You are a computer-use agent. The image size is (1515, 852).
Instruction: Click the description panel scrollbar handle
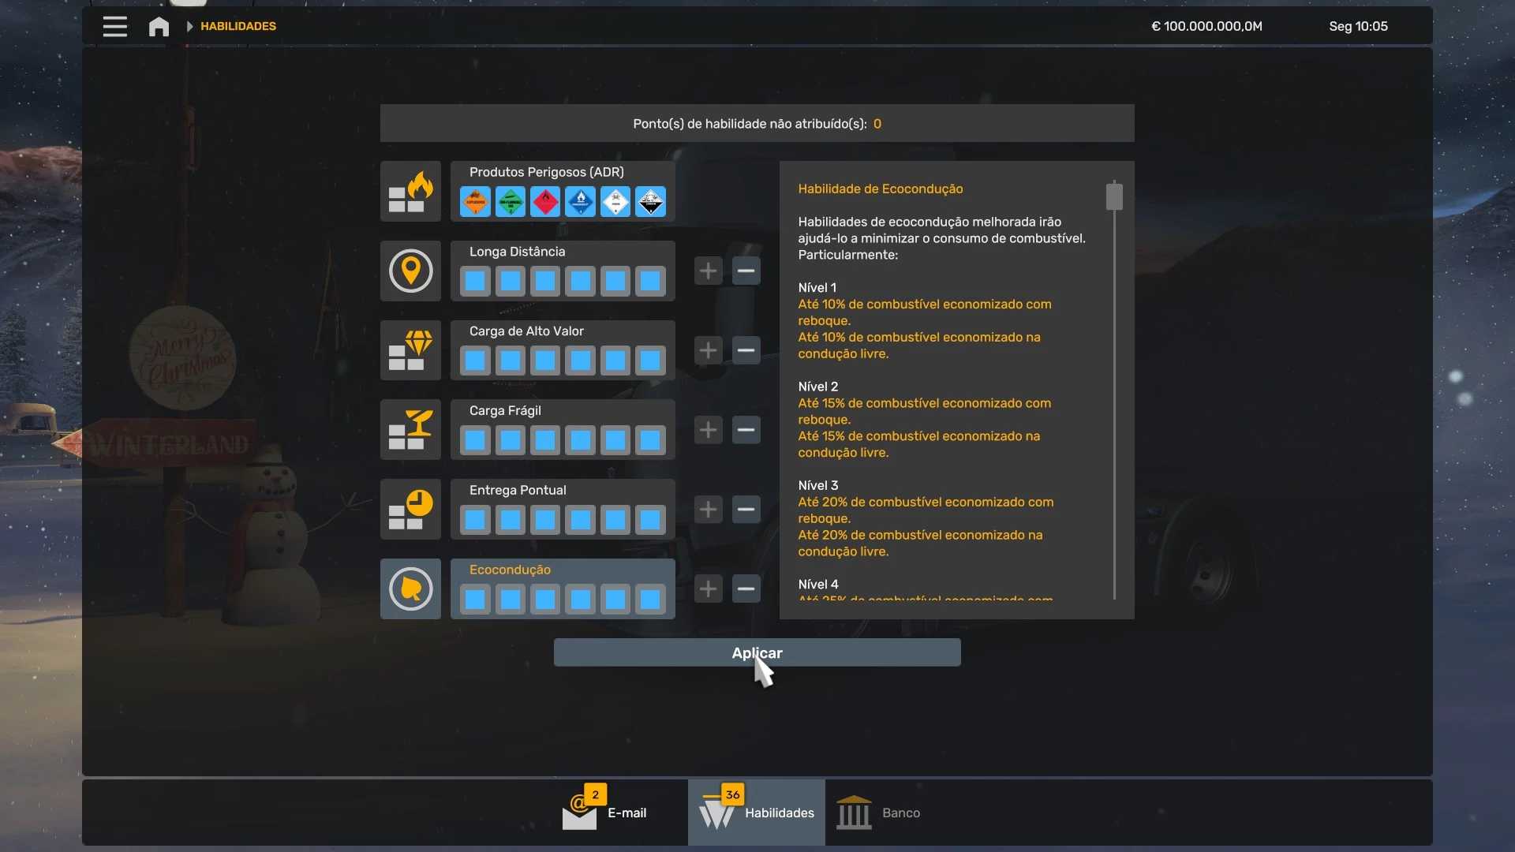(1114, 196)
